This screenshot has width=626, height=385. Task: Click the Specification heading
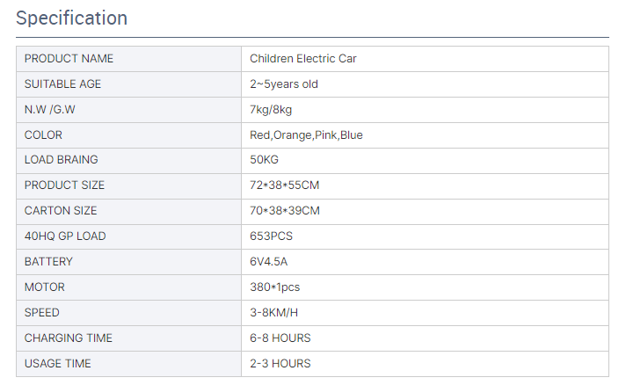[x=72, y=18]
